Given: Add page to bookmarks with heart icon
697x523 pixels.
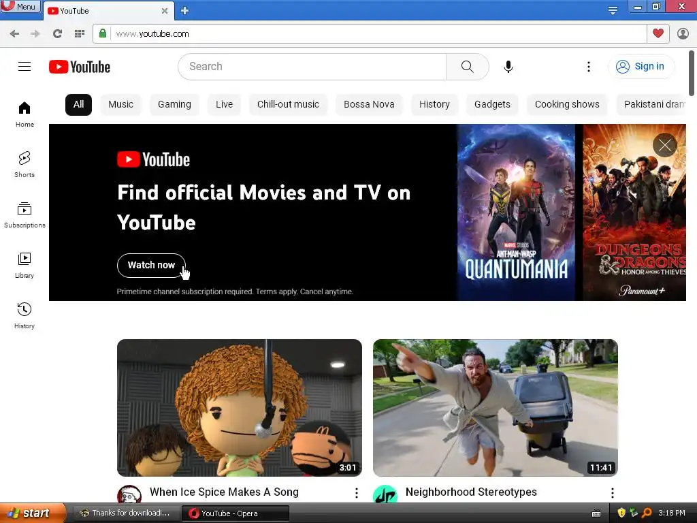Looking at the screenshot, I should (x=658, y=33).
